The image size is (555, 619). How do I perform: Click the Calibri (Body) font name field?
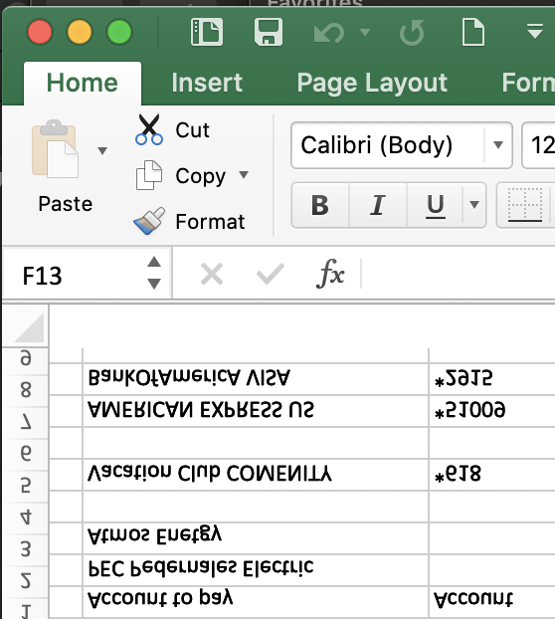(x=388, y=145)
